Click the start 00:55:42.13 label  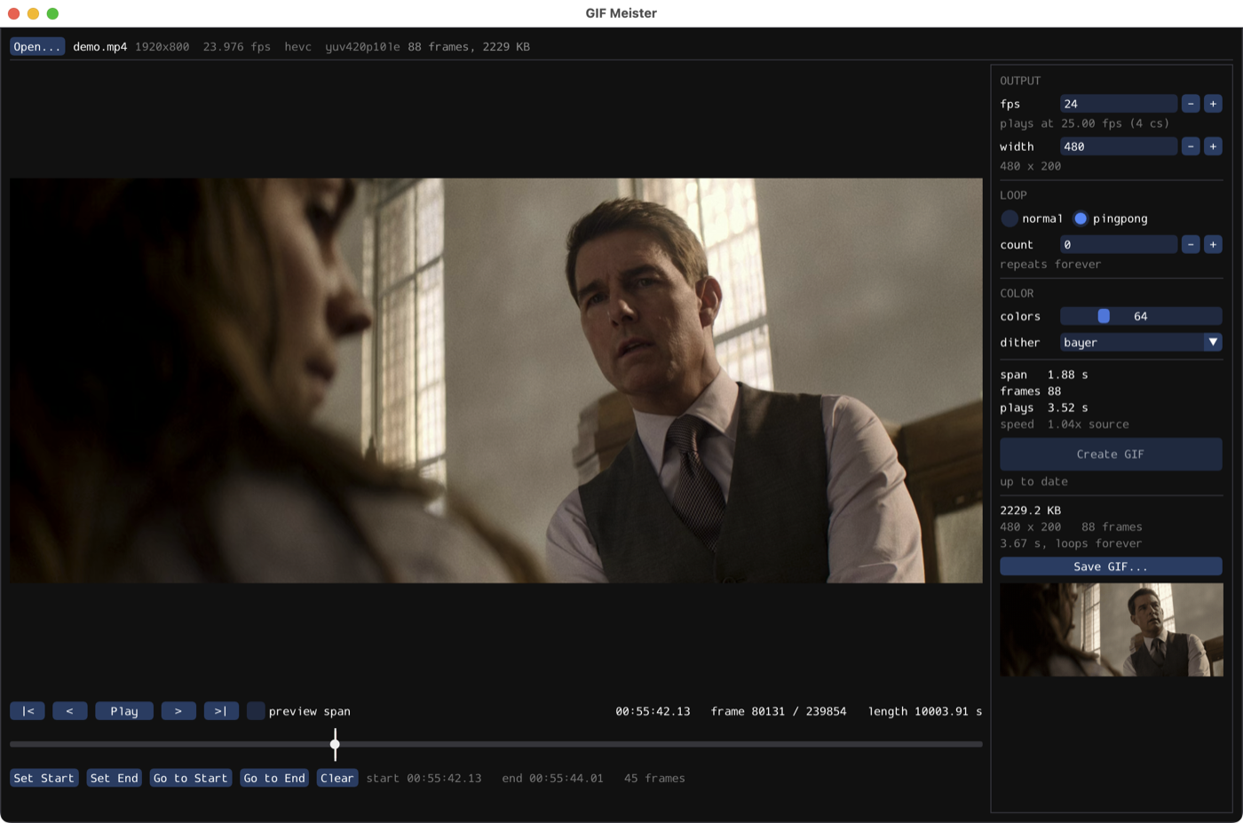pos(424,778)
